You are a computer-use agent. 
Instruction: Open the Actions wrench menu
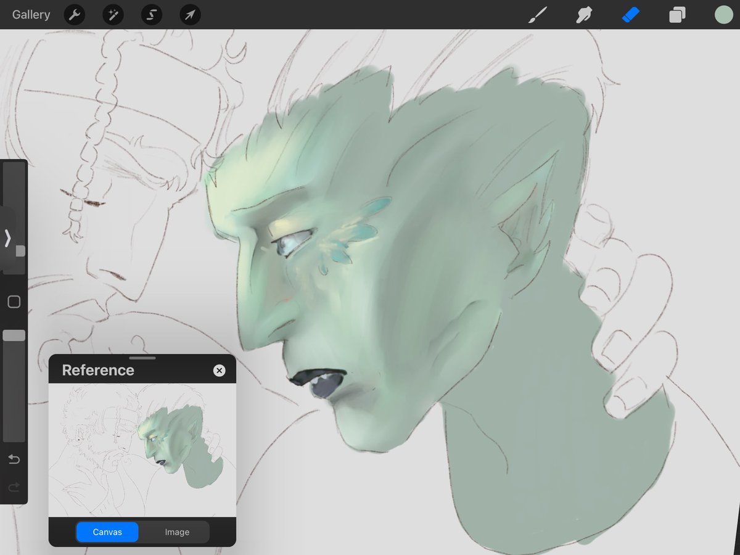(75, 15)
